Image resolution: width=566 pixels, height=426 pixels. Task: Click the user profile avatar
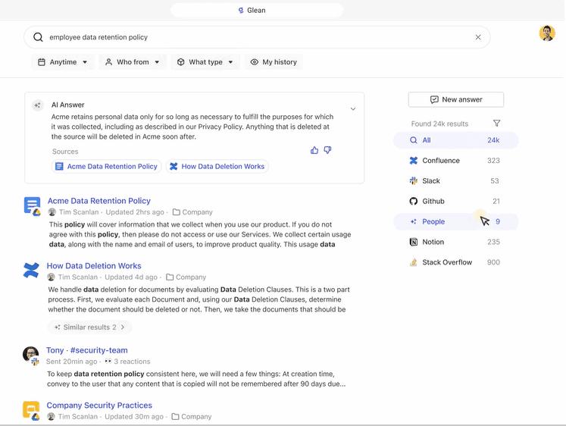[546, 33]
